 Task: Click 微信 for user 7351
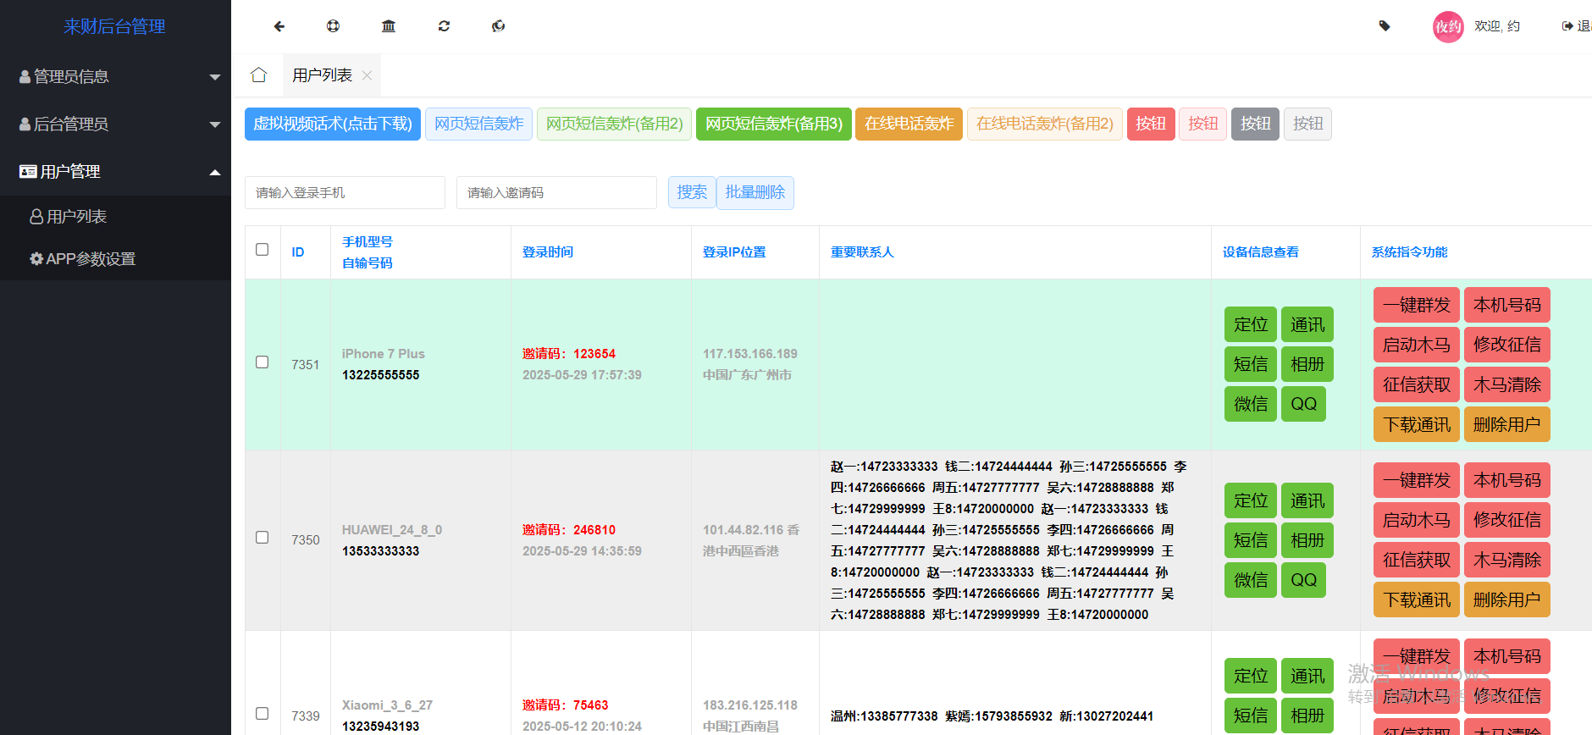(x=1251, y=404)
